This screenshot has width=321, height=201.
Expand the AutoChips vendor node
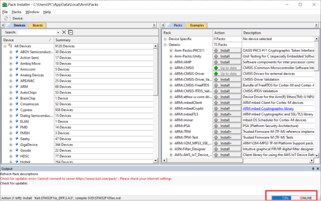[11, 93]
